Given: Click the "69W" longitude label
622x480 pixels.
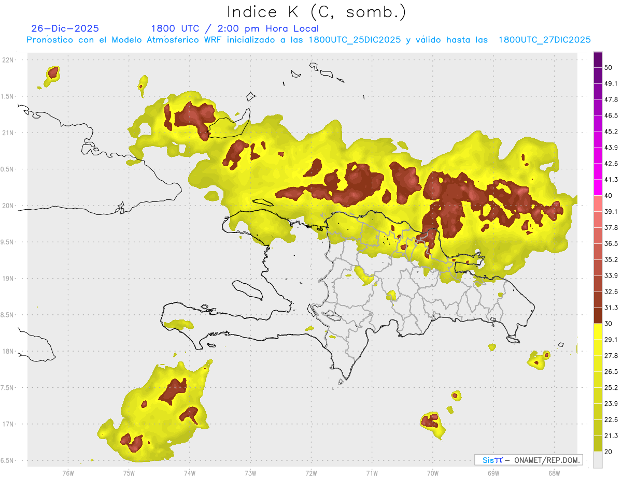Looking at the screenshot, I should pyautogui.click(x=493, y=473).
